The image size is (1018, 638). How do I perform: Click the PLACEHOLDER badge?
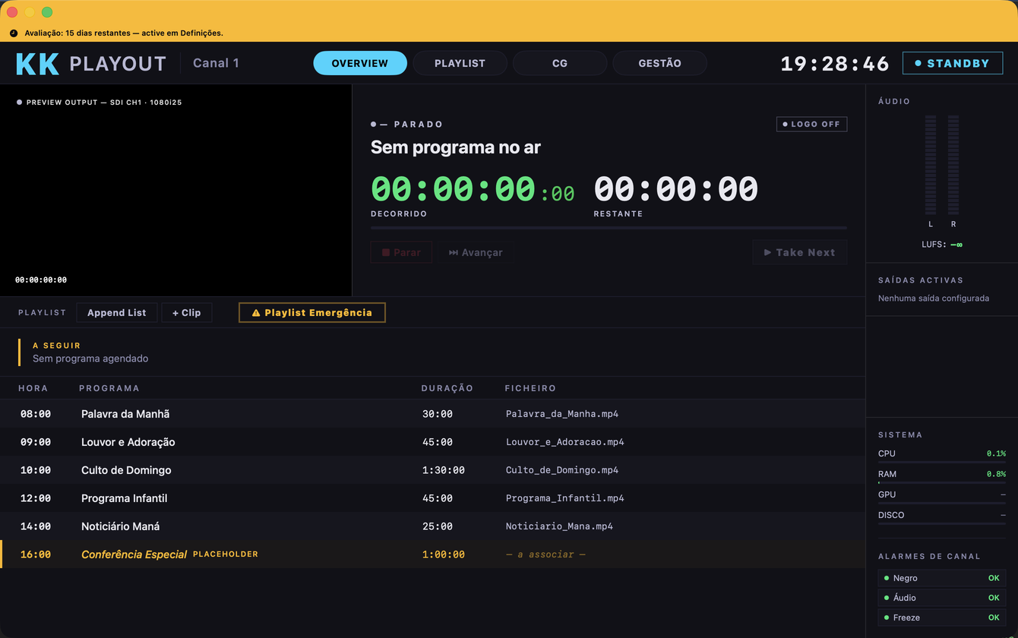point(226,554)
